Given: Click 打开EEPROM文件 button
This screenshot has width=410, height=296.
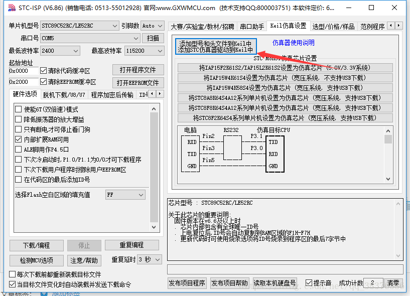Looking at the screenshot, I should [138, 83].
